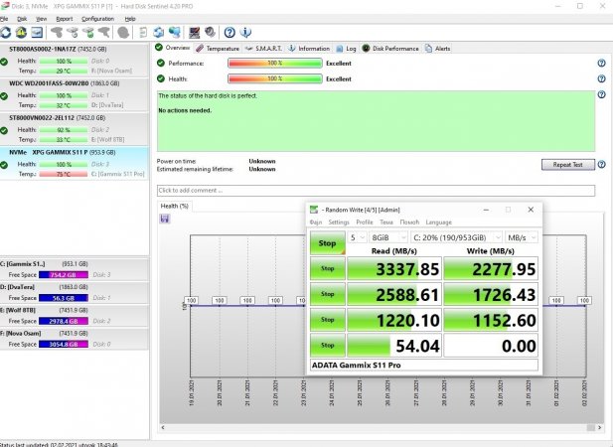The width and height of the screenshot is (613, 447).
Task: Select the Health (%) graph tab
Action: [175, 206]
